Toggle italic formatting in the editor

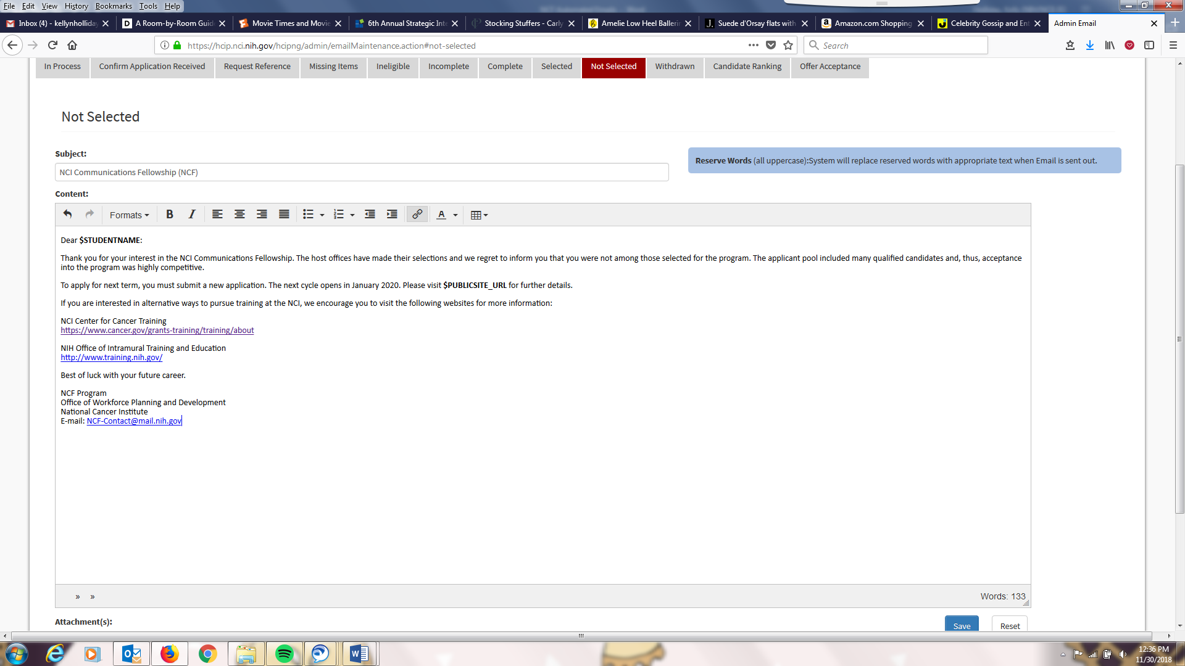tap(192, 215)
